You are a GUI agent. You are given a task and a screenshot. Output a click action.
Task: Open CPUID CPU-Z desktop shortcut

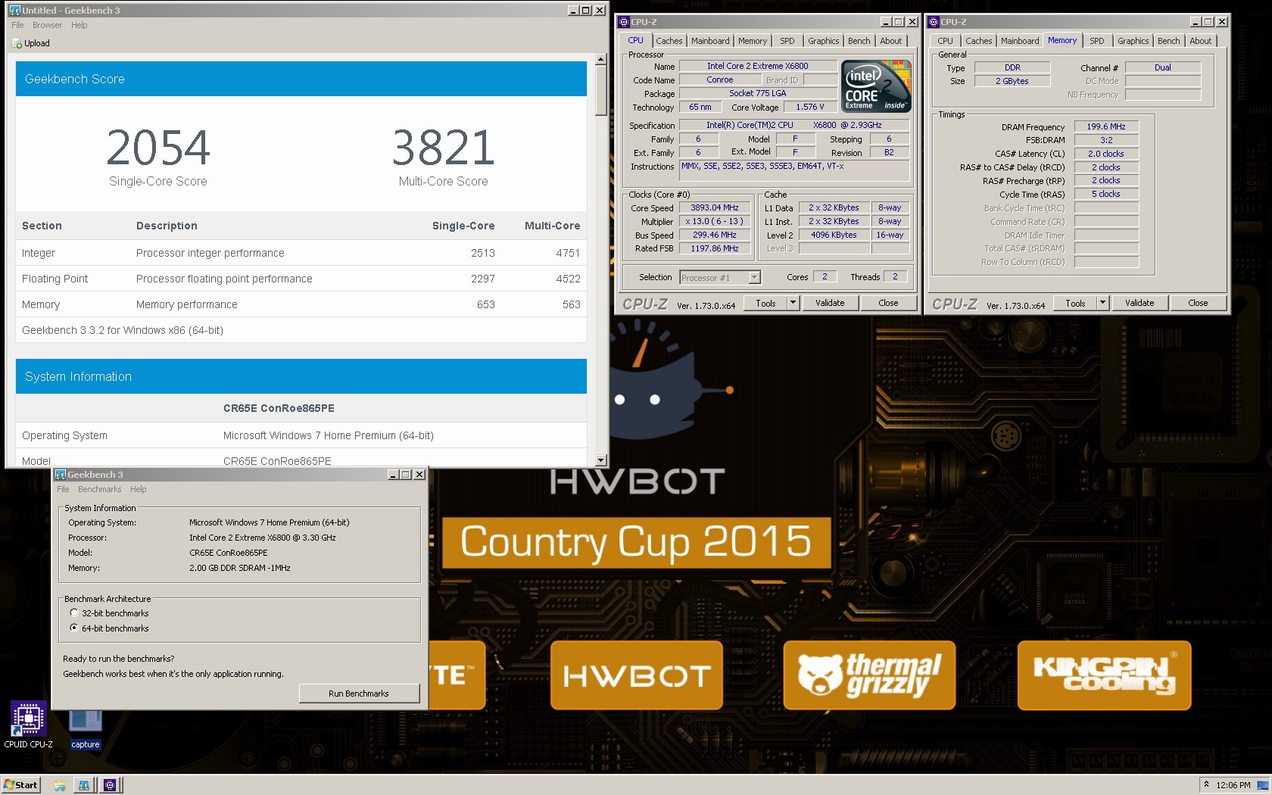28,725
